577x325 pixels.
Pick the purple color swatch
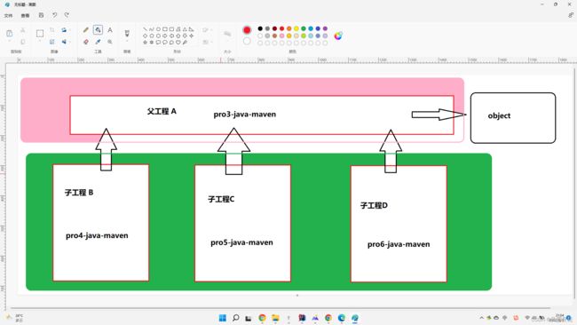(x=325, y=28)
